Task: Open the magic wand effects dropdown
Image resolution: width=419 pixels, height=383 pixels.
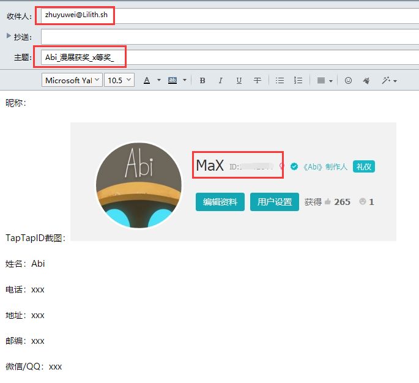Action: pos(390,80)
